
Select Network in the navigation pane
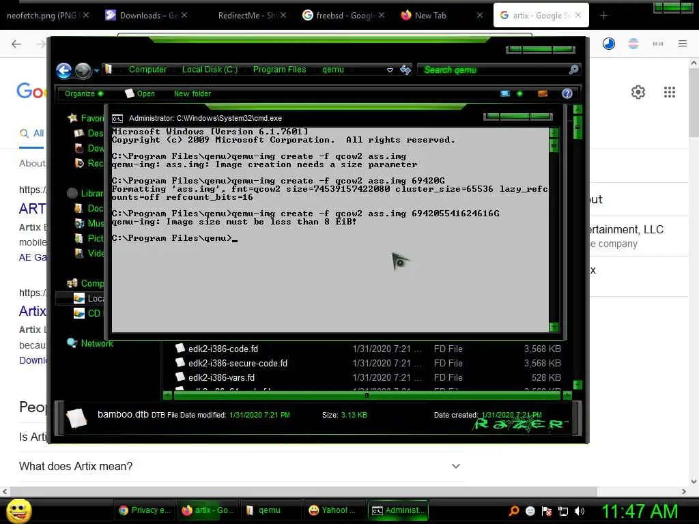tap(91, 343)
